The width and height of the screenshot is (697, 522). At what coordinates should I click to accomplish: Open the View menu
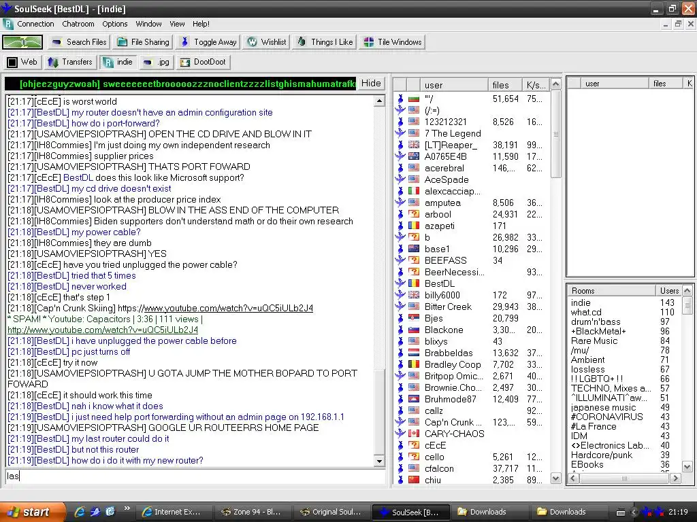pyautogui.click(x=177, y=24)
